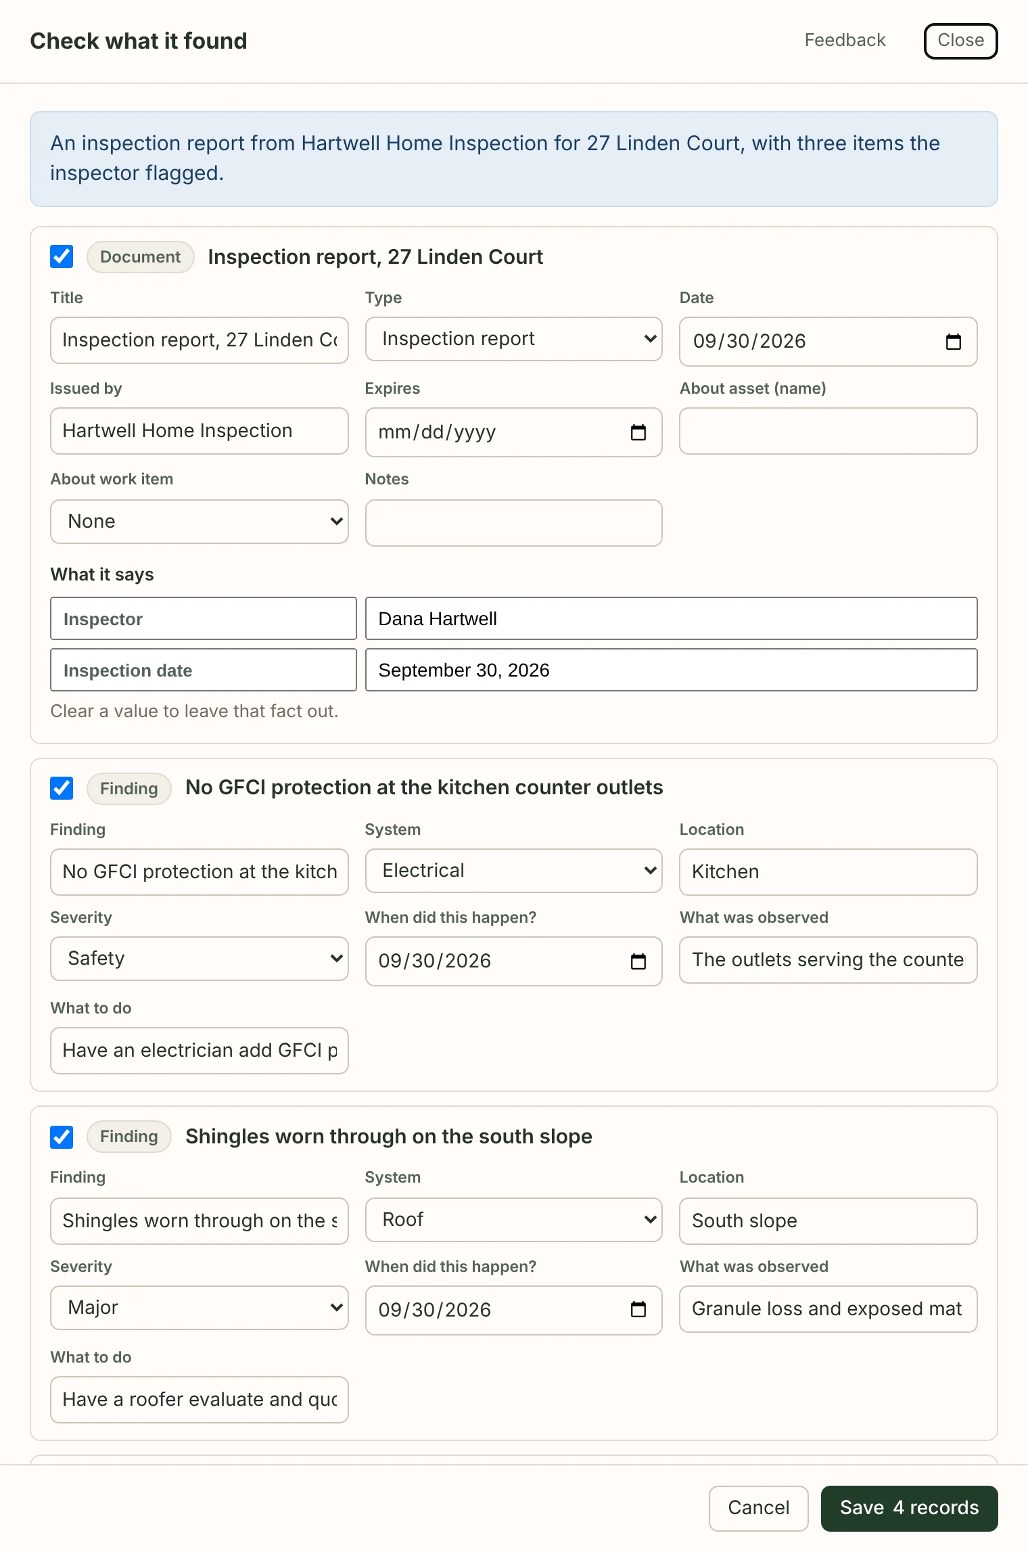The width and height of the screenshot is (1028, 1552).
Task: Open calendar picker in the Document Date field
Action: (x=953, y=342)
